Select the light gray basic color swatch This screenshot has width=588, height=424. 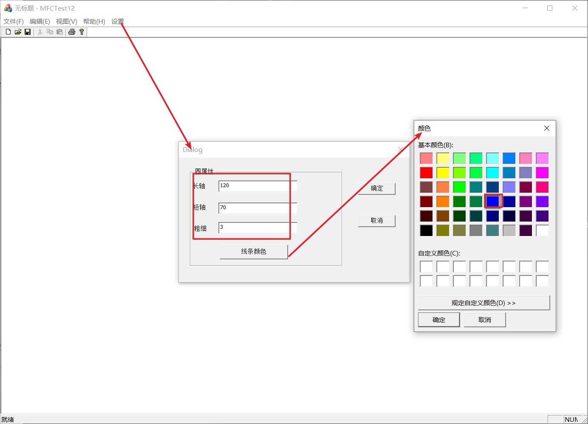[509, 230]
